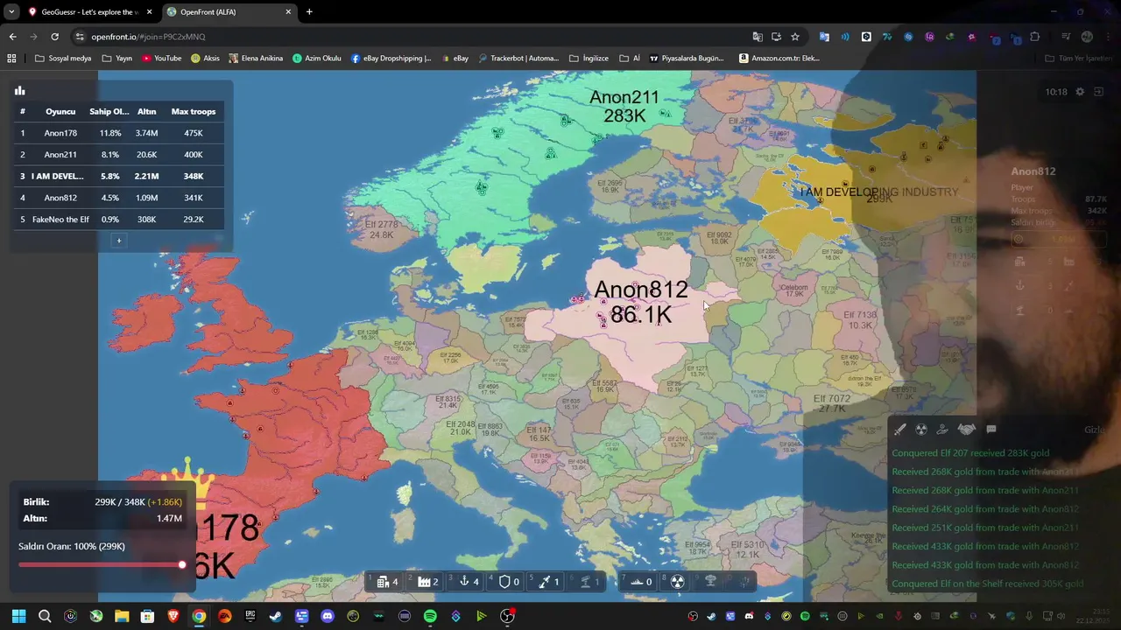
Task: Open Windows search from taskbar
Action: 45,616
